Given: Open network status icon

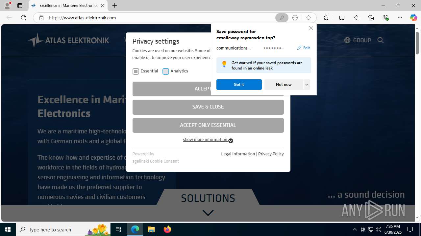Looking at the screenshot, I should tap(371, 229).
